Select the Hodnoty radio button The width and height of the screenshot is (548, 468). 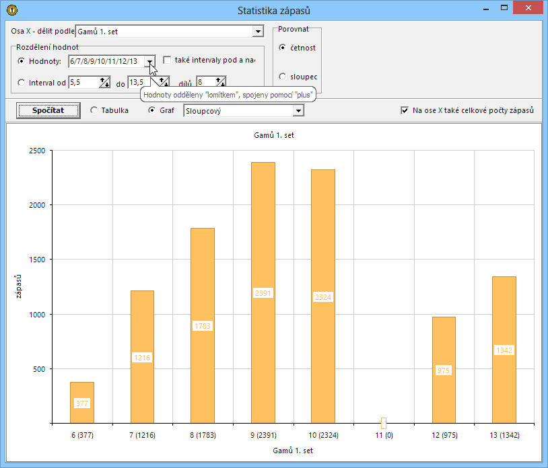click(22, 62)
